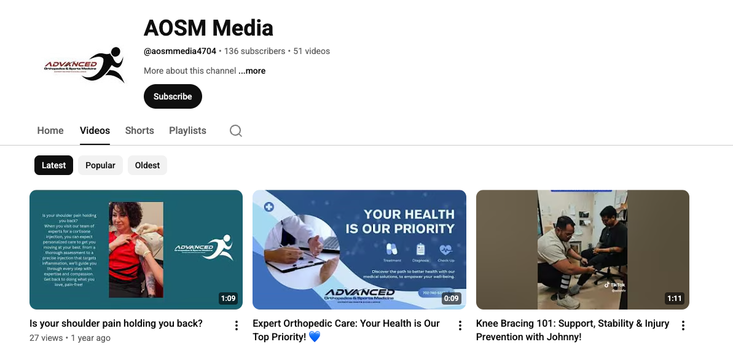The image size is (733, 347).
Task: Click the 1:09 duration badge
Action: point(228,298)
